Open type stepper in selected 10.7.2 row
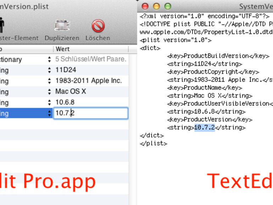 pos(49,113)
